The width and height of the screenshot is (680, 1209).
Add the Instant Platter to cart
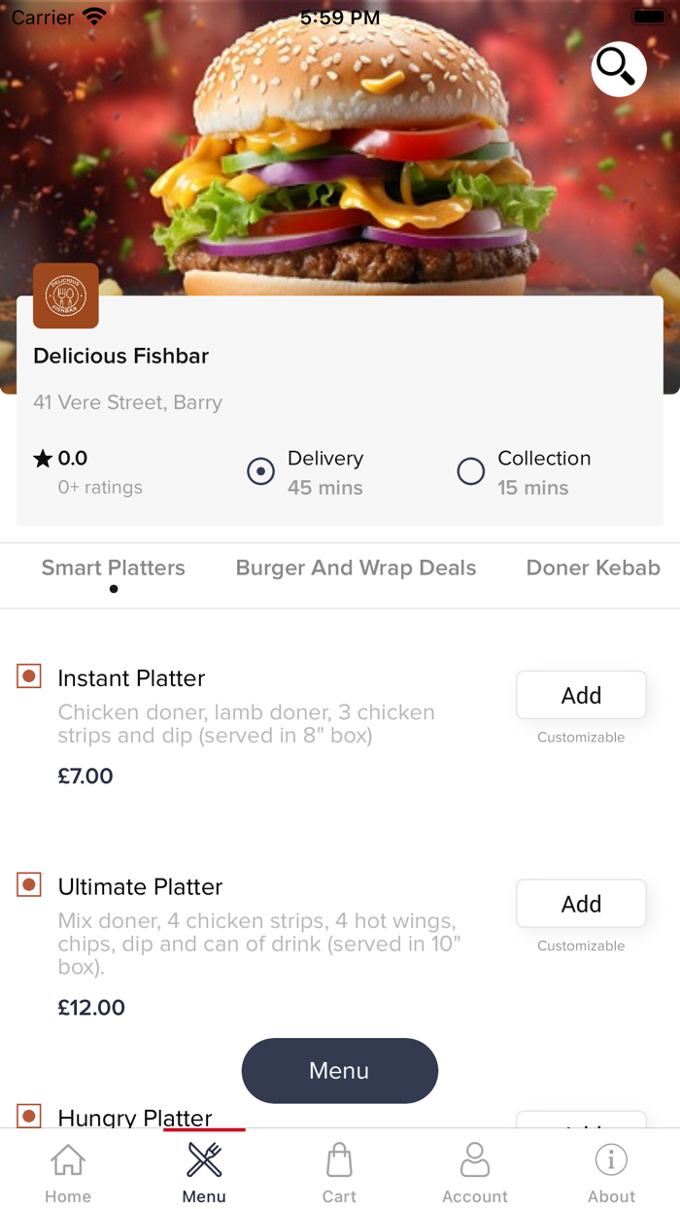pyautogui.click(x=581, y=695)
